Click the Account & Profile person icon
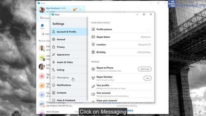This screenshot has height=116, width=206. (x=54, y=32)
